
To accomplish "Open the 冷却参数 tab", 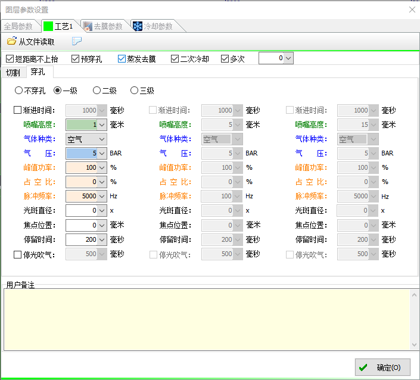I will pos(158,26).
